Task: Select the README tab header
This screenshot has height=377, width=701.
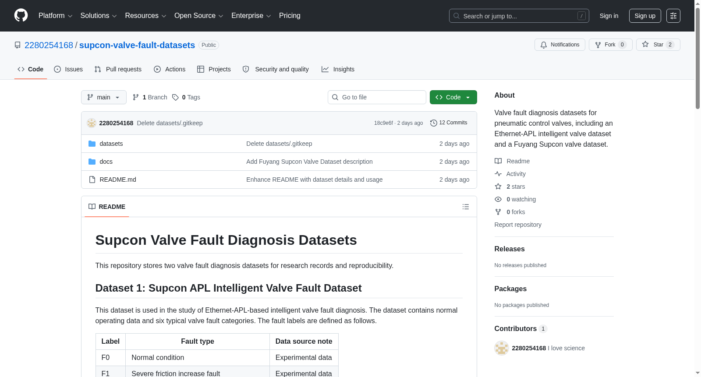Action: [x=107, y=207]
